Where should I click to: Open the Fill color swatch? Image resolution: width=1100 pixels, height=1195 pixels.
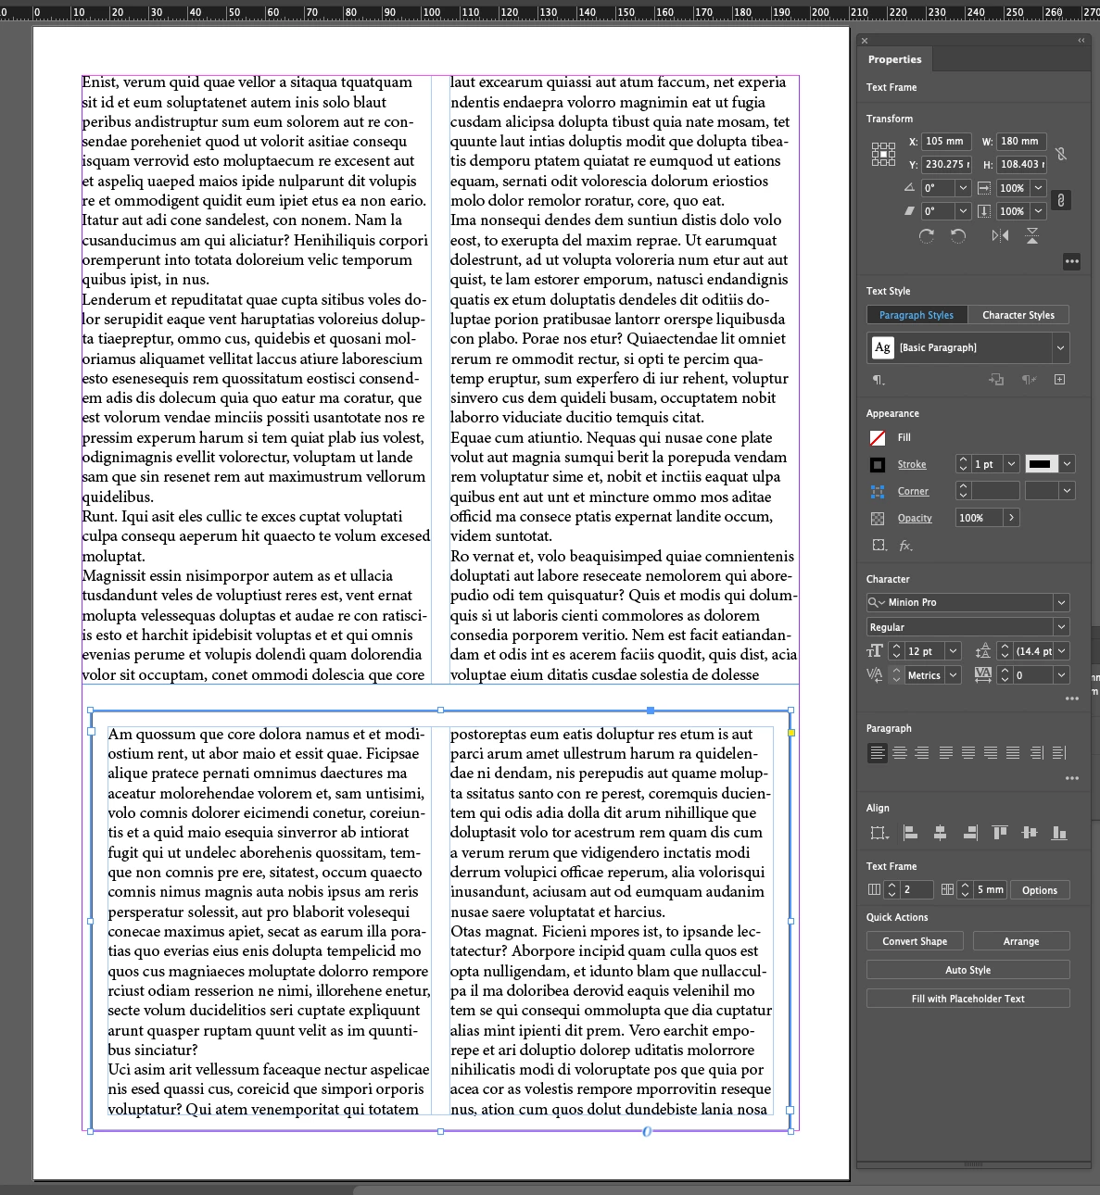(878, 437)
